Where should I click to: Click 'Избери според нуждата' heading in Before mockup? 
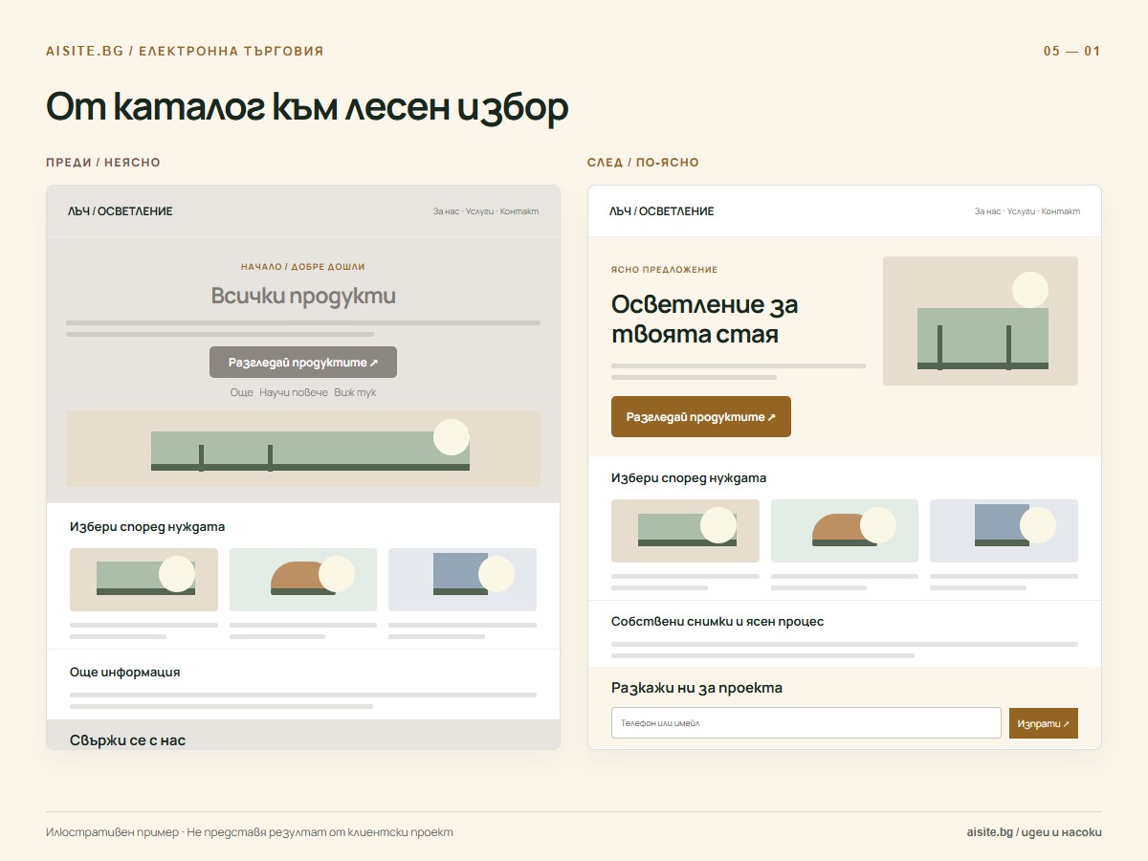click(x=147, y=527)
